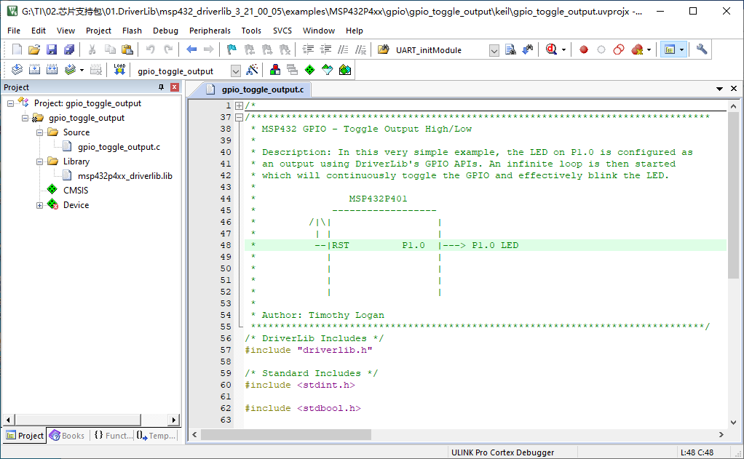The height and width of the screenshot is (459, 744).
Task: Open msp432p4xx_driverlib.lib in the project tree
Action: (x=124, y=176)
